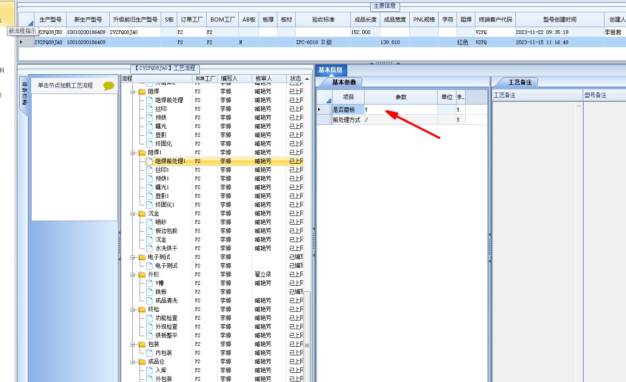Image resolution: width=626 pixels, height=382 pixels.
Task: Click the 是否磨板 parameter value field
Action: (x=400, y=110)
